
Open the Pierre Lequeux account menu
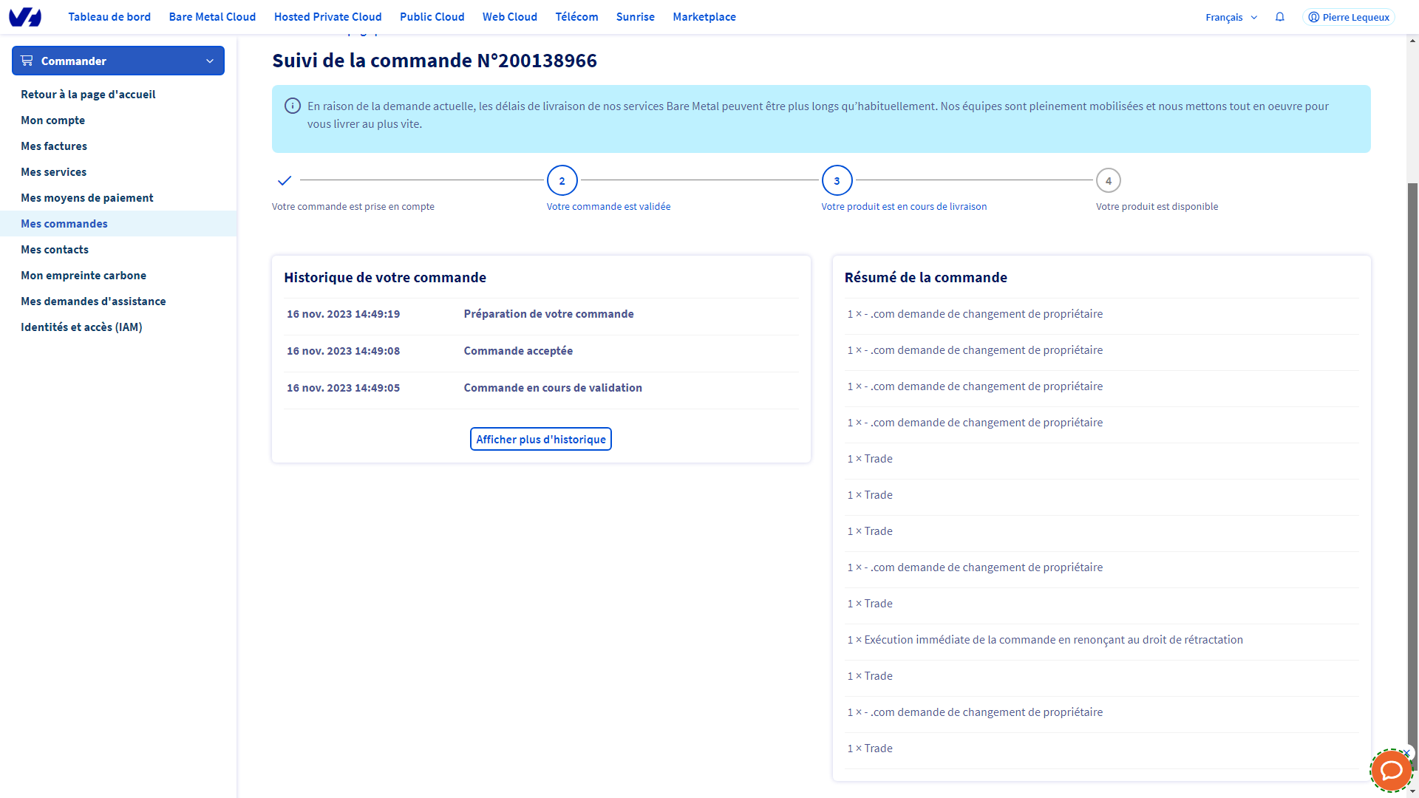[x=1349, y=17]
